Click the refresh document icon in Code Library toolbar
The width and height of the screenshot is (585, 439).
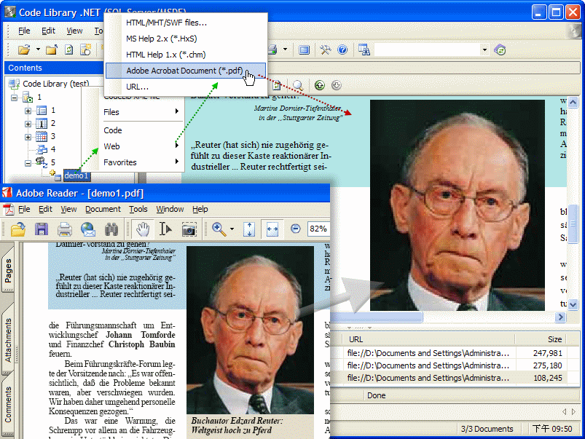click(x=69, y=50)
